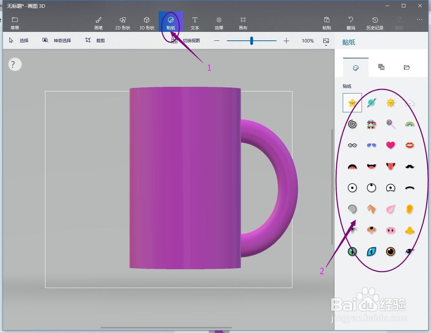The height and width of the screenshot is (333, 431).
Task: Select the heart sticker thumbnail
Action: pyautogui.click(x=390, y=145)
